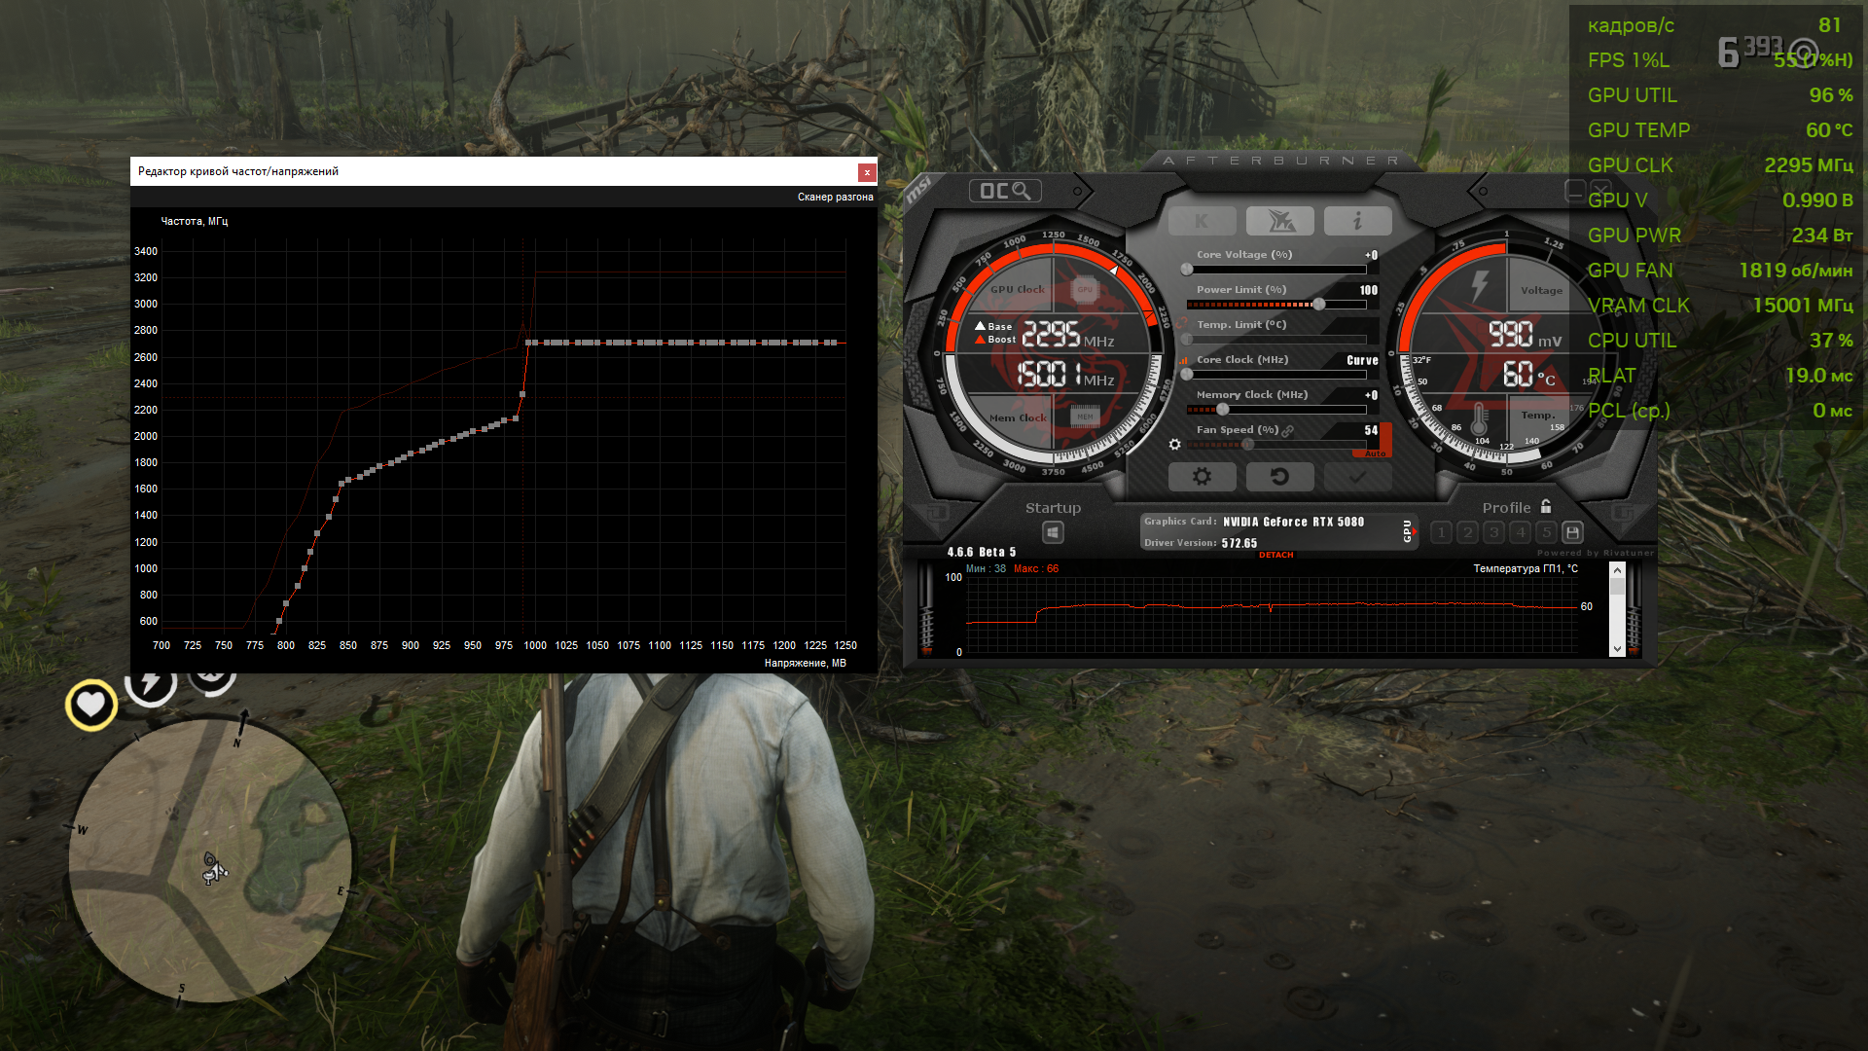Open fan settings gear beside Fan Speed
Screen dimensions: 1868x1051
[x=1174, y=444]
